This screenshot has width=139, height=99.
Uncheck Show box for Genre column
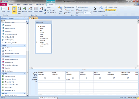click(x=100, y=78)
